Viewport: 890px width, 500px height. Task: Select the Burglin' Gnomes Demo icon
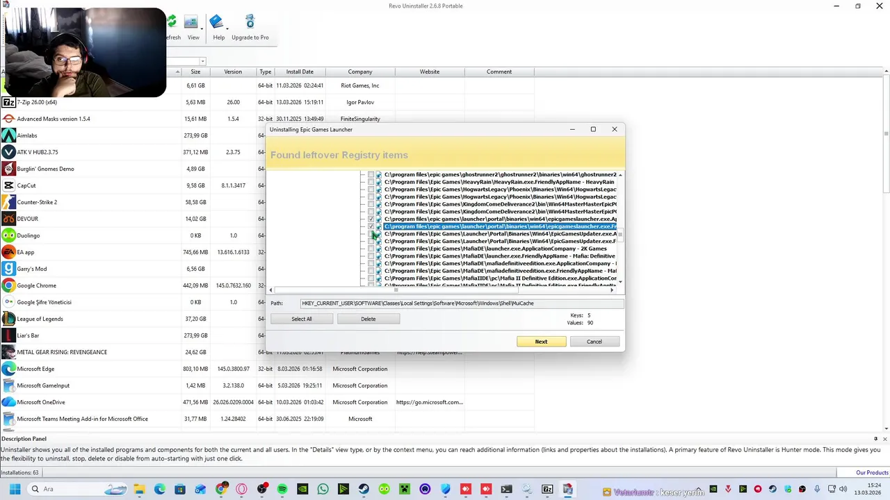8,169
